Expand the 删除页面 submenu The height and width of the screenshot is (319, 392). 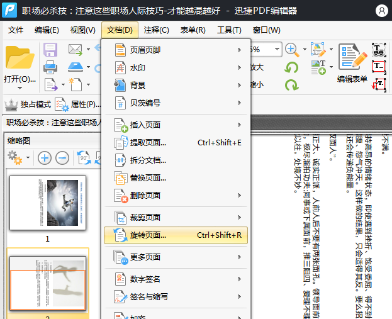click(176, 196)
